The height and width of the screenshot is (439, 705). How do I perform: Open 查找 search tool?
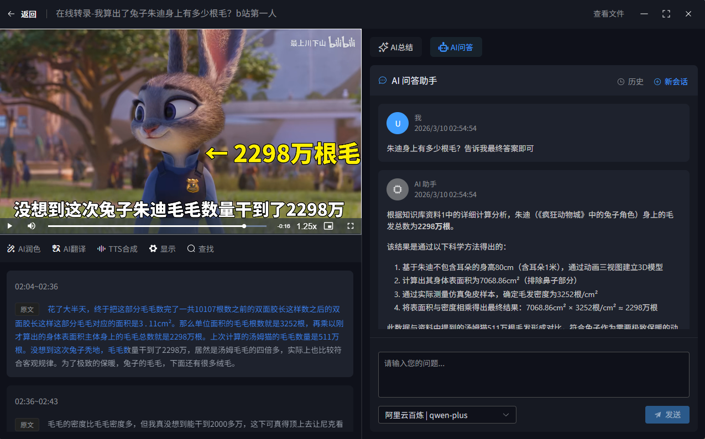click(x=200, y=249)
